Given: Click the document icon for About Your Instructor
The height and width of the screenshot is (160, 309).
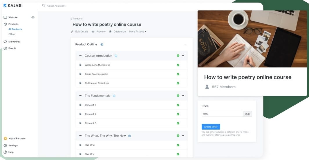Looking at the screenshot, I should tap(80, 74).
